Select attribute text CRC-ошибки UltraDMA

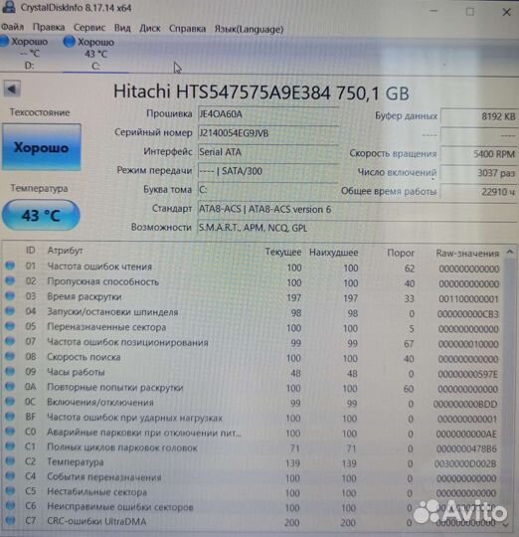coord(96,521)
